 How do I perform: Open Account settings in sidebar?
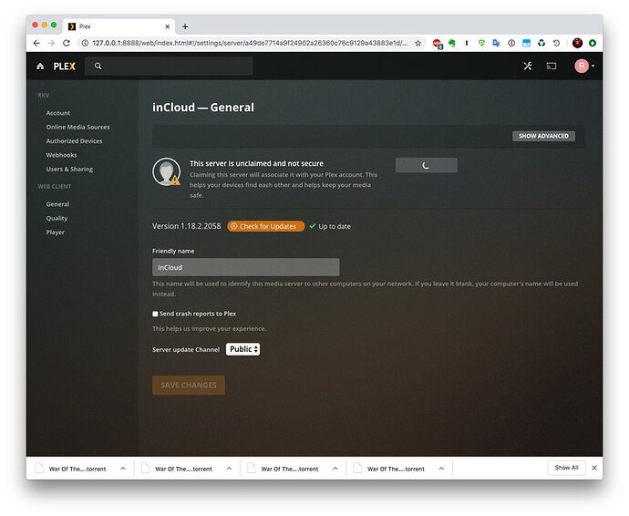click(x=57, y=113)
